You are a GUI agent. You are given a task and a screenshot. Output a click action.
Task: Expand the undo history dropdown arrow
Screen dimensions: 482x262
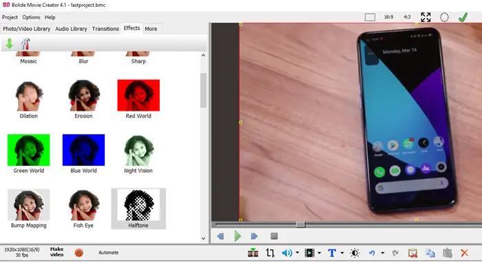pyautogui.click(x=382, y=253)
